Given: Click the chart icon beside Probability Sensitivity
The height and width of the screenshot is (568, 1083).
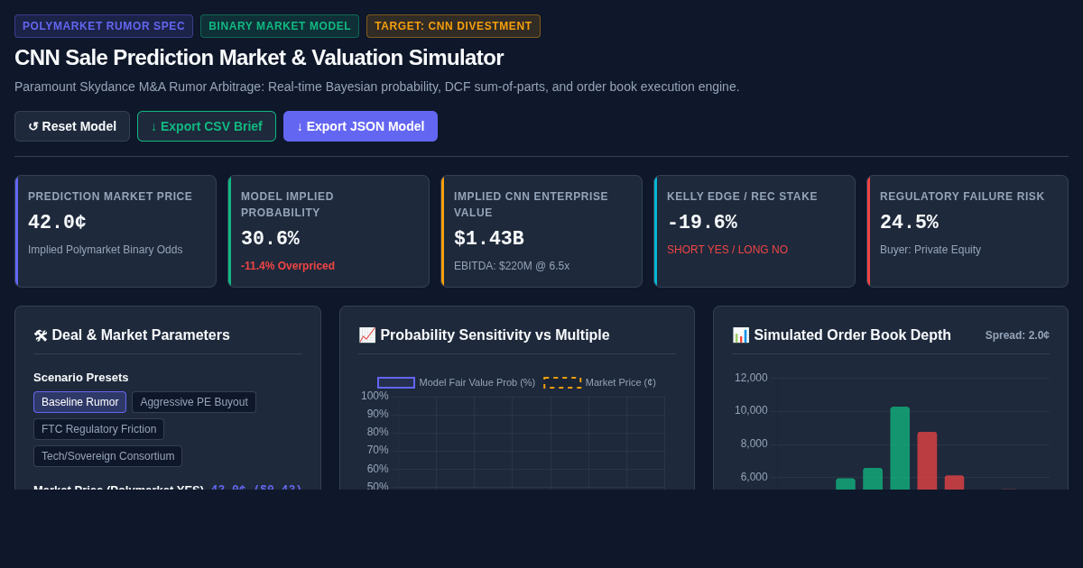Looking at the screenshot, I should pyautogui.click(x=366, y=335).
